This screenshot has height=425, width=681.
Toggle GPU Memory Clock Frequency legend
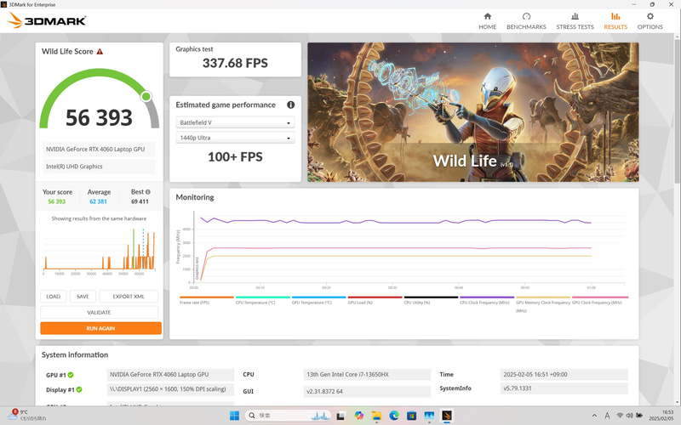click(x=543, y=303)
